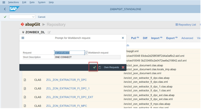The width and height of the screenshot is (201, 109).
Task: Open the Help menu
Action: coord(51,2)
